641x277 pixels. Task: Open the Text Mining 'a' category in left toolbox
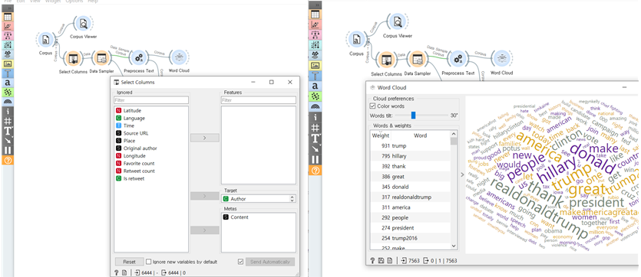[x=7, y=83]
